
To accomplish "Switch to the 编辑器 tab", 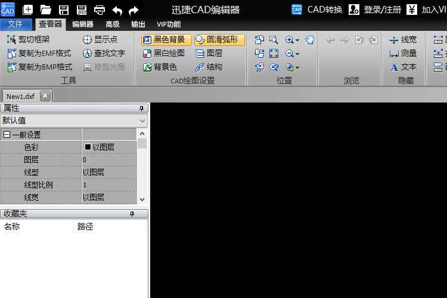I will pyautogui.click(x=83, y=24).
